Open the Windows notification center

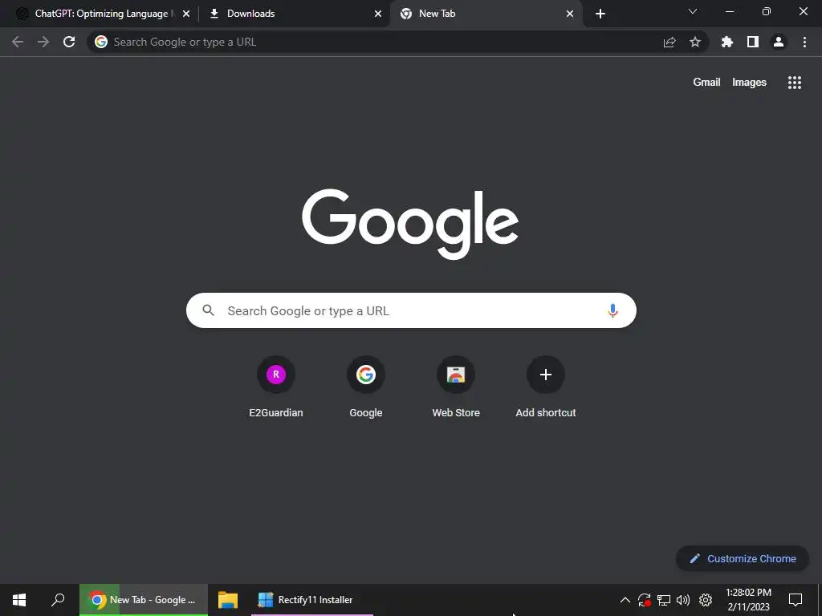tap(796, 600)
